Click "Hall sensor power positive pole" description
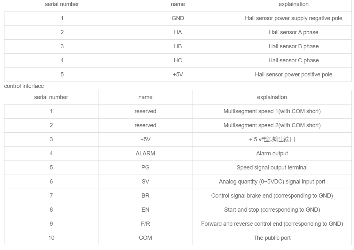The height and width of the screenshot is (250, 354). click(294, 74)
